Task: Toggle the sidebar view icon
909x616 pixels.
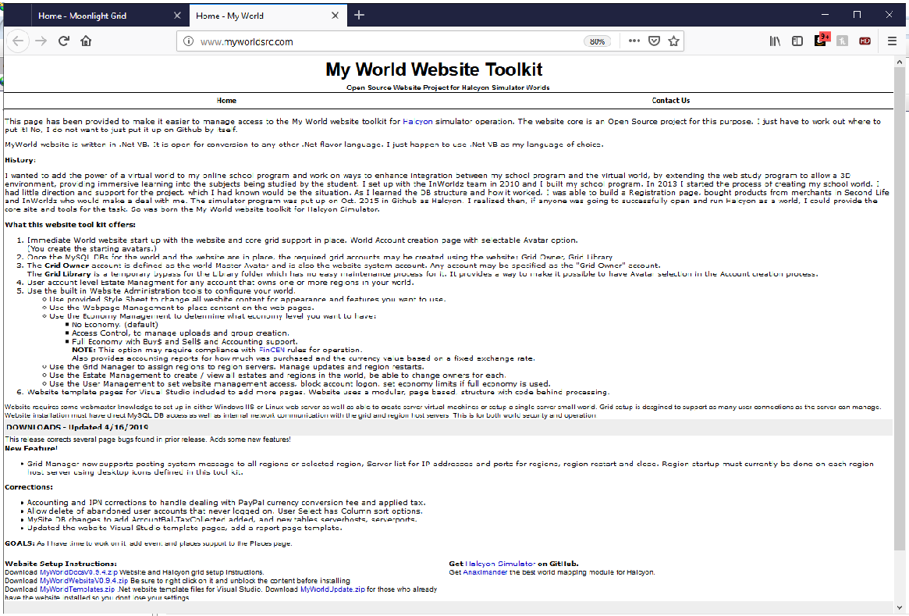Action: (797, 41)
